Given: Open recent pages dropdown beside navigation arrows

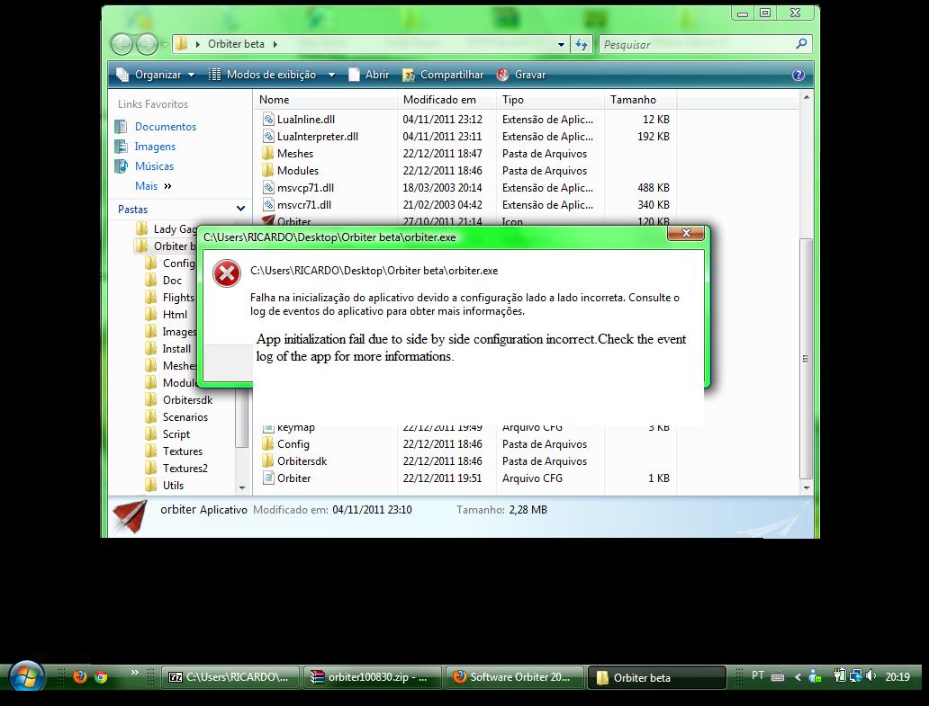Looking at the screenshot, I should click(x=166, y=44).
